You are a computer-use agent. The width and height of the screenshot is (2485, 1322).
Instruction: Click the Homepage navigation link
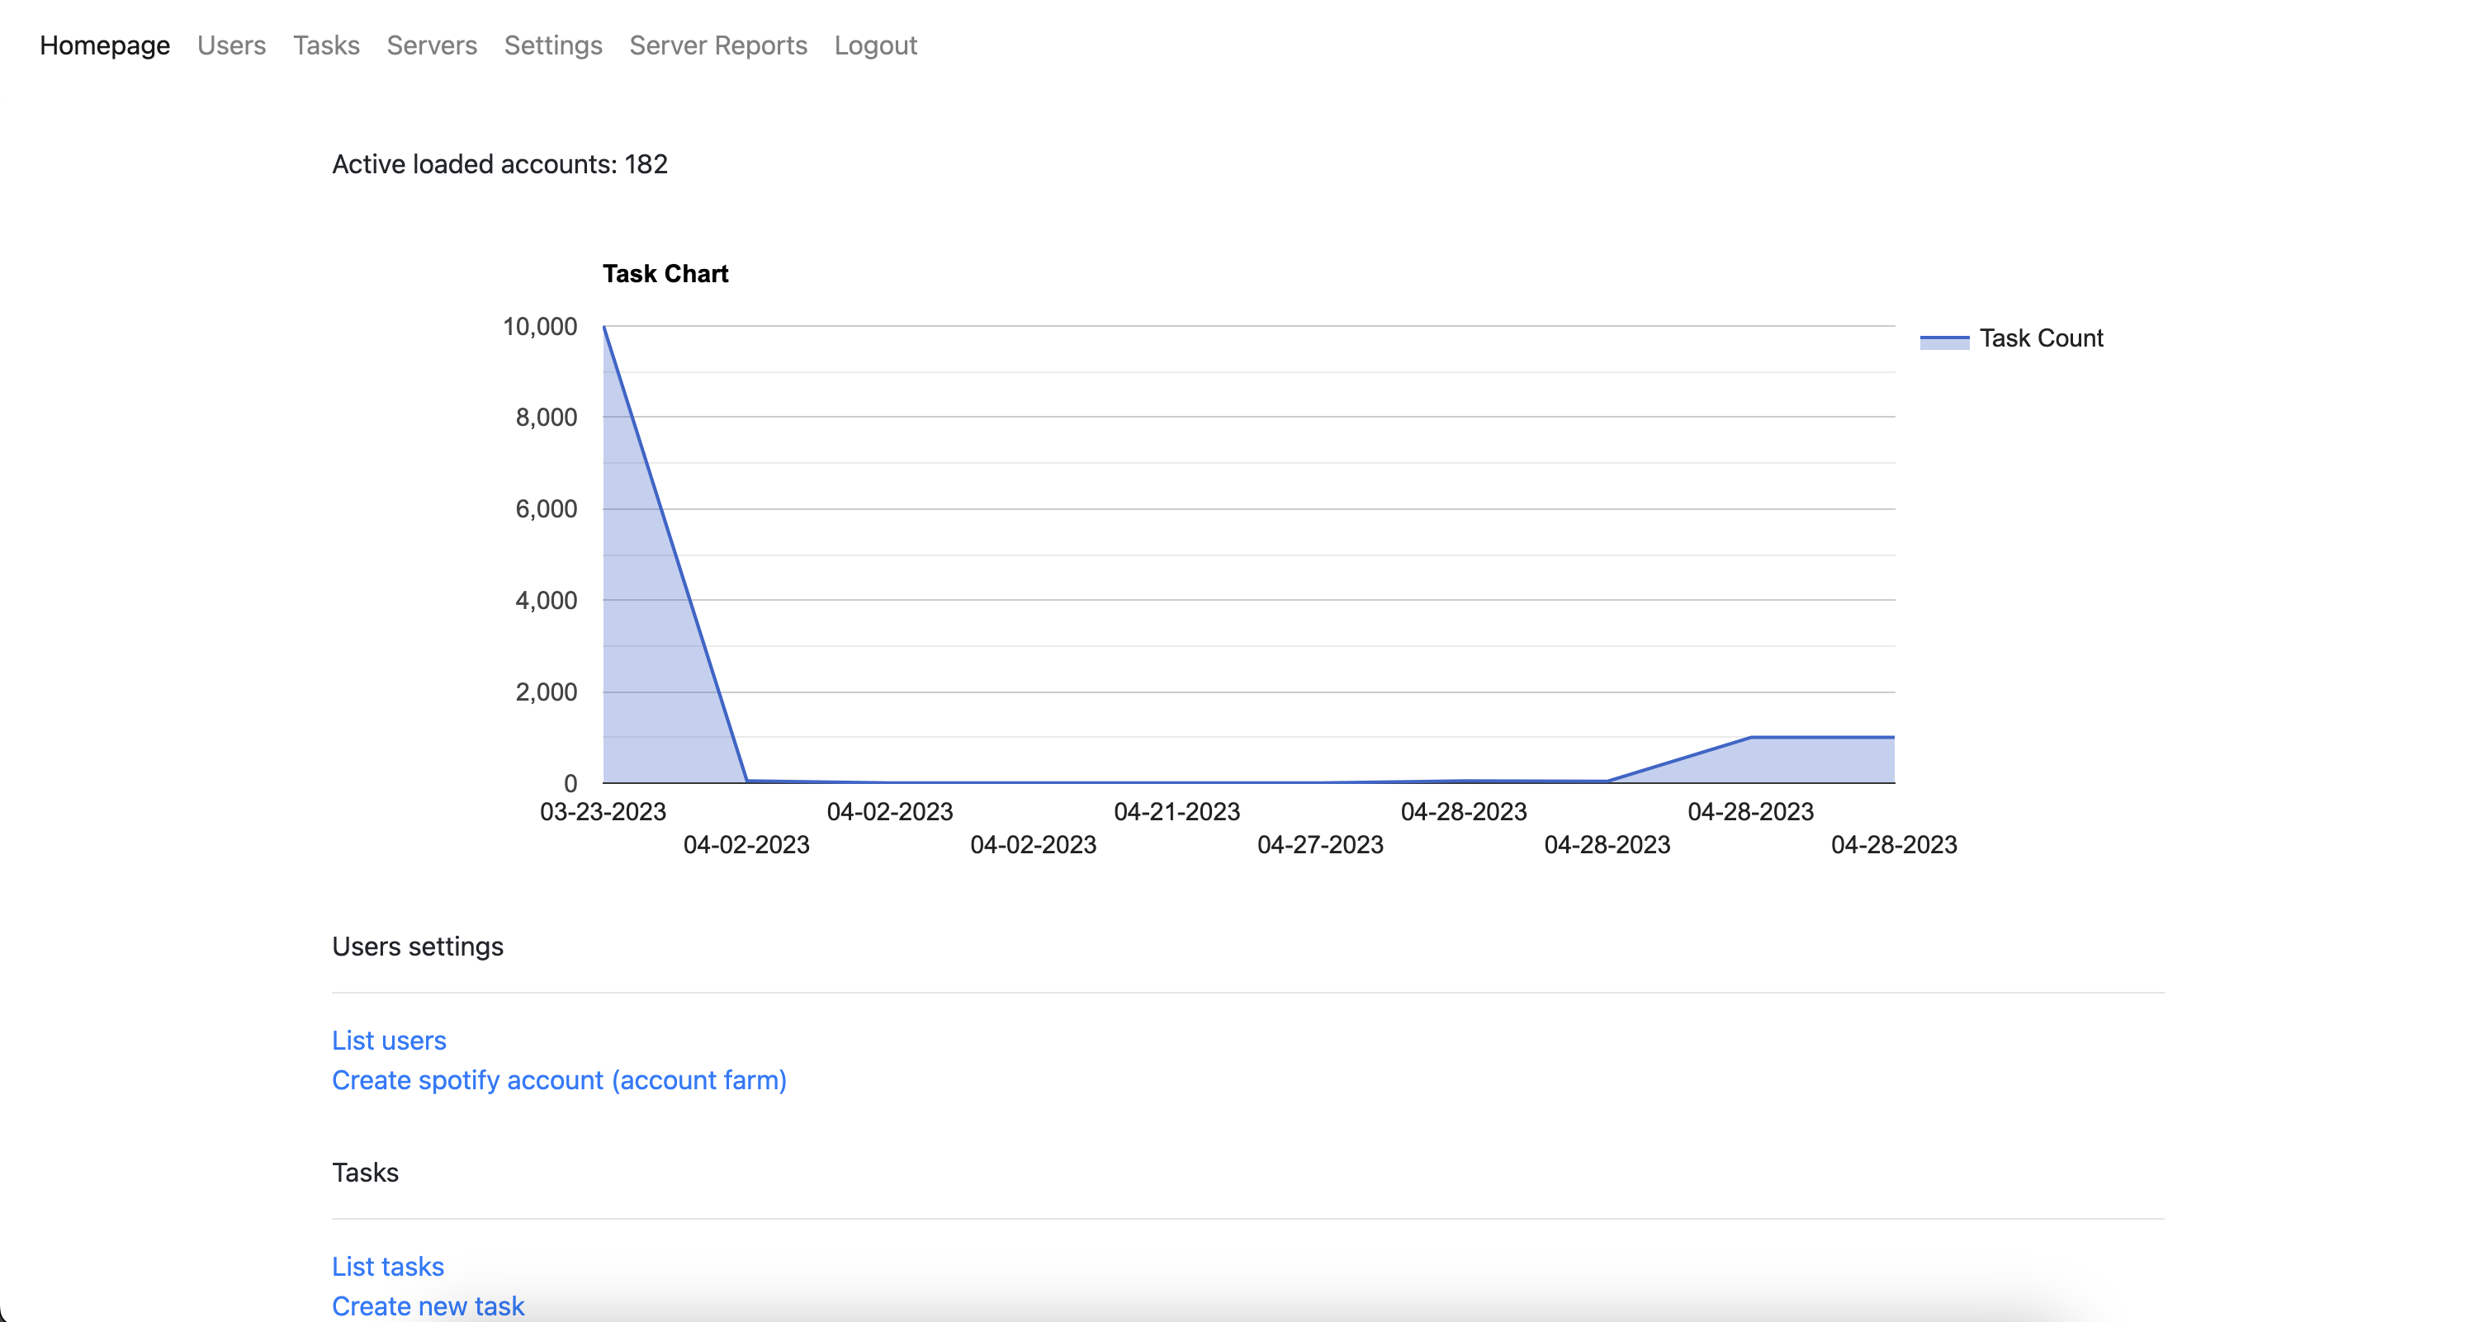[x=105, y=45]
